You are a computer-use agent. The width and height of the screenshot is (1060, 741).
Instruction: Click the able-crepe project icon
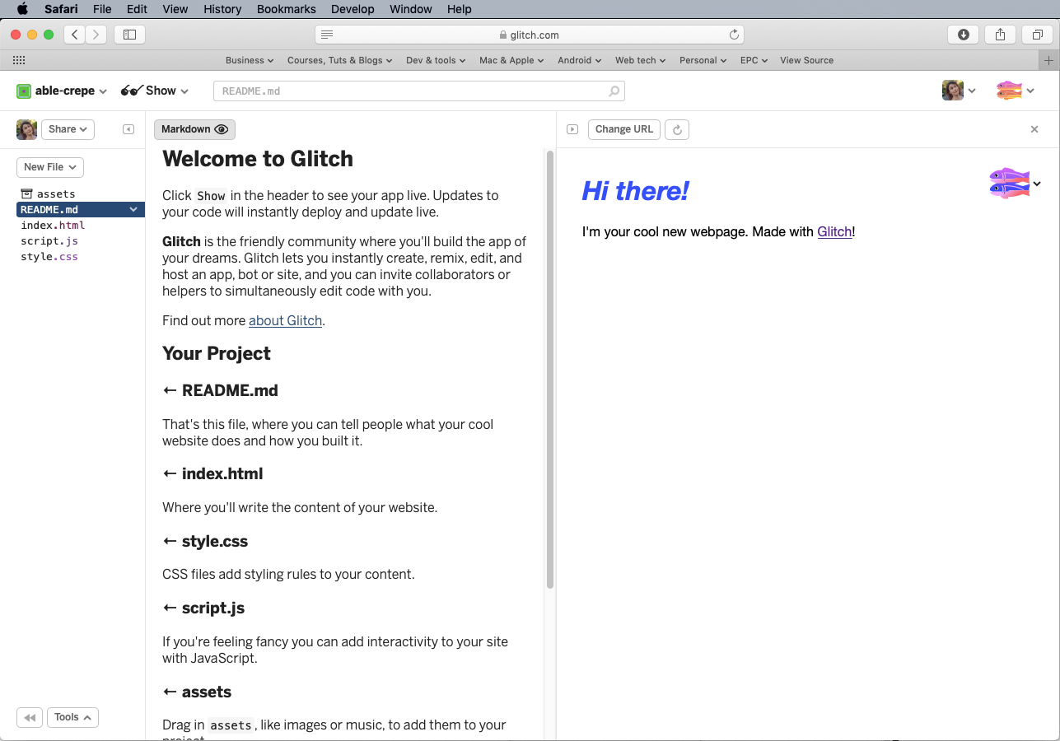(24, 91)
